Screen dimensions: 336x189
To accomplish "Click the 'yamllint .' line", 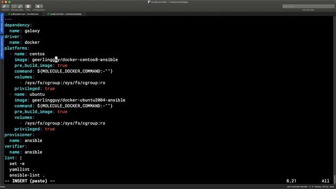I will click(x=22, y=170).
